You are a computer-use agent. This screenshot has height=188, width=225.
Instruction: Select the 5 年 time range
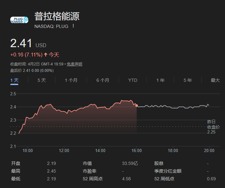[188, 80]
